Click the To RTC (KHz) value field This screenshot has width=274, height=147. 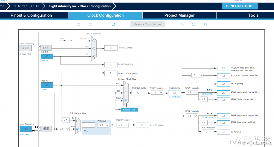[x=111, y=48]
